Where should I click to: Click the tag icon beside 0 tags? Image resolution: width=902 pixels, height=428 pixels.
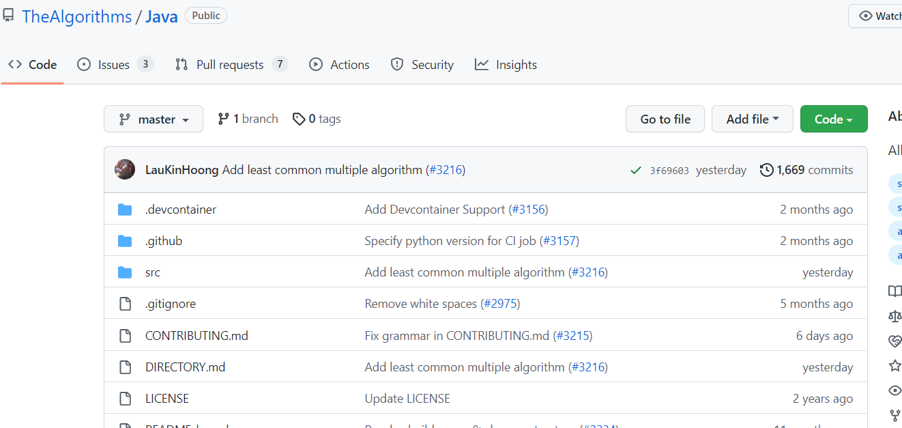click(299, 119)
